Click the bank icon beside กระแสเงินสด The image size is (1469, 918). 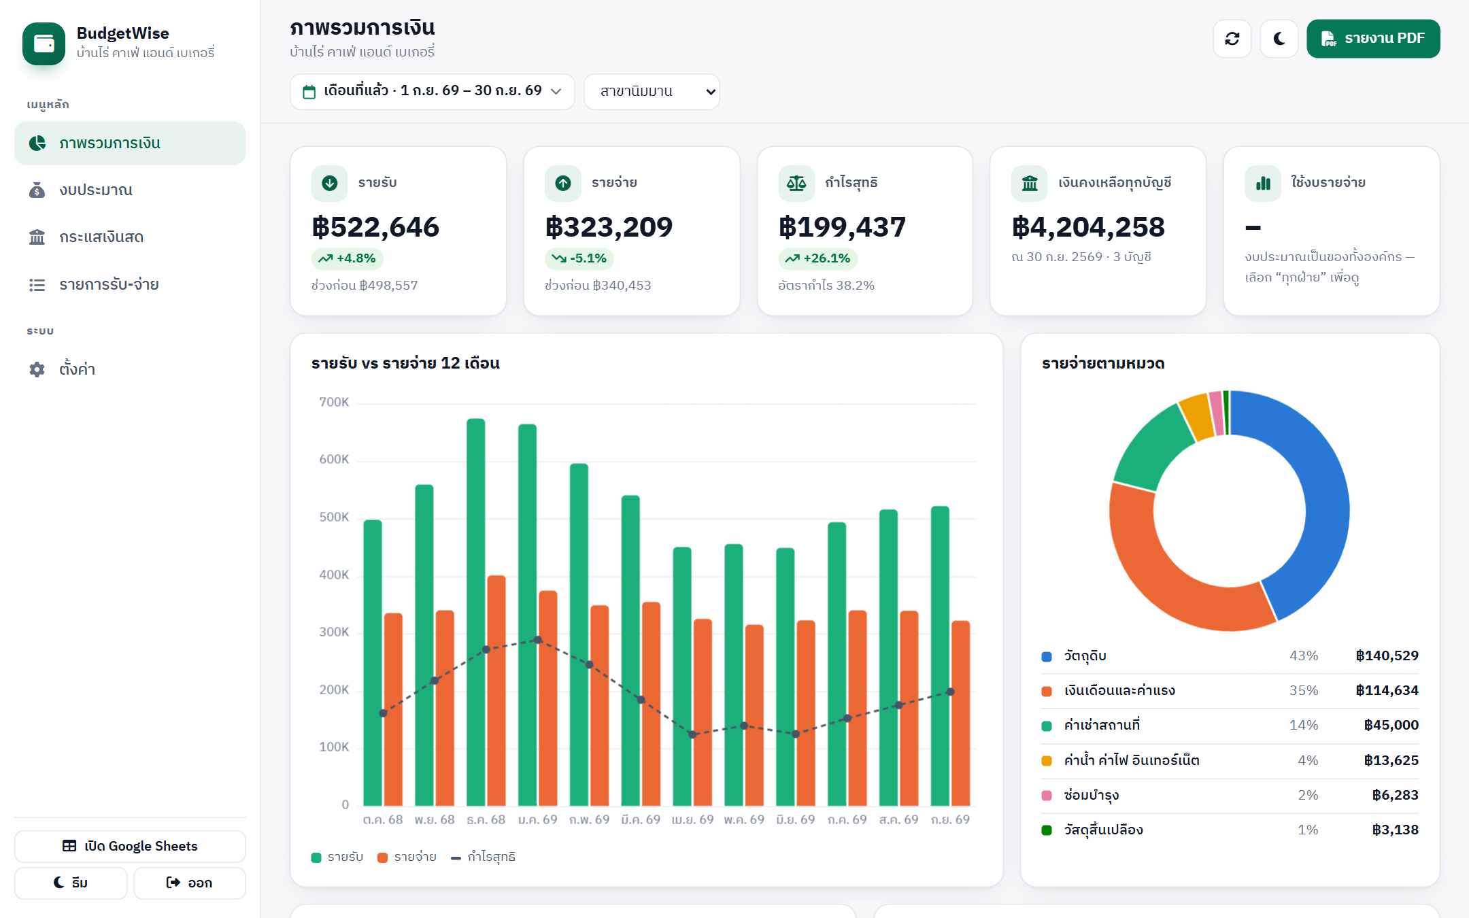[37, 237]
